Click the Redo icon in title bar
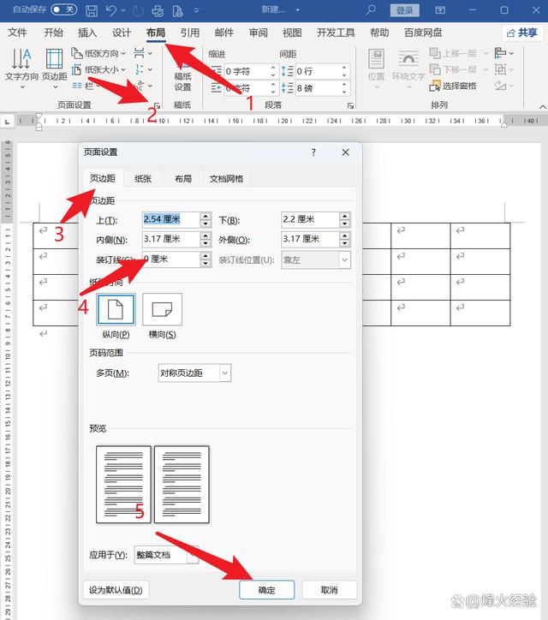Viewport: 548px width, 620px height. click(138, 10)
